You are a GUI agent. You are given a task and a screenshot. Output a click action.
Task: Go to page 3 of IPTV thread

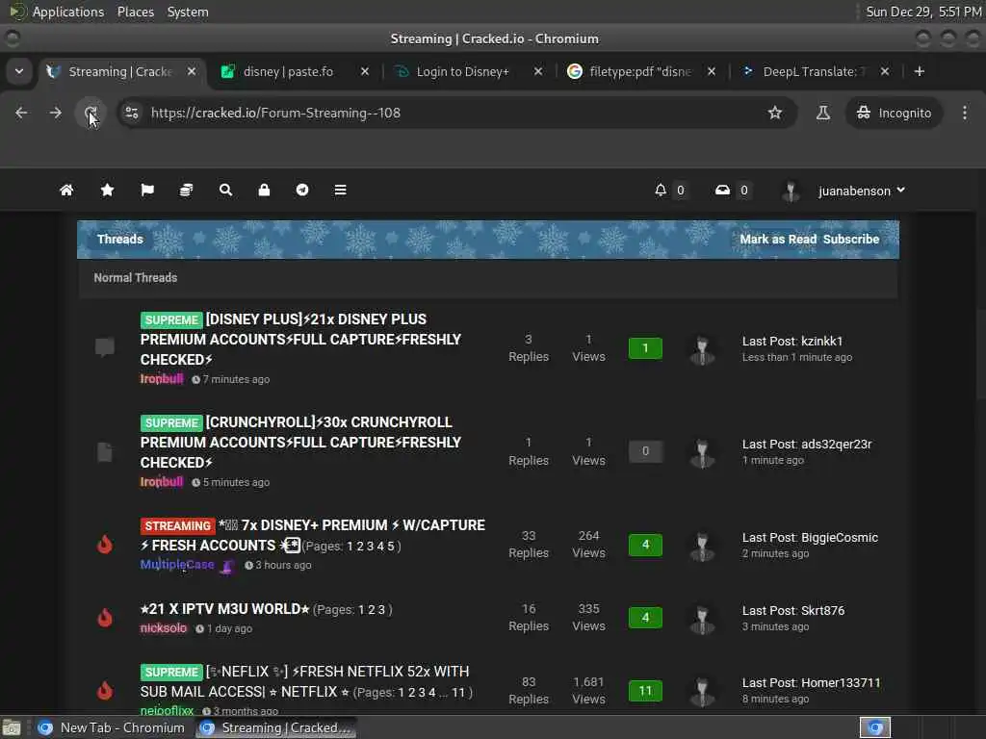tap(381, 610)
